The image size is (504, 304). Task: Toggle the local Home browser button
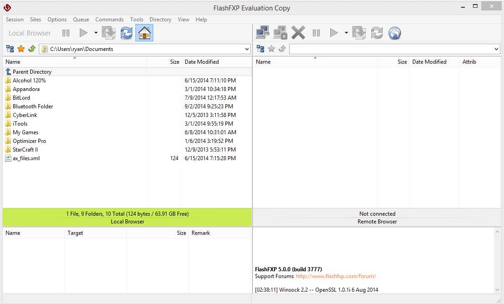tap(144, 33)
